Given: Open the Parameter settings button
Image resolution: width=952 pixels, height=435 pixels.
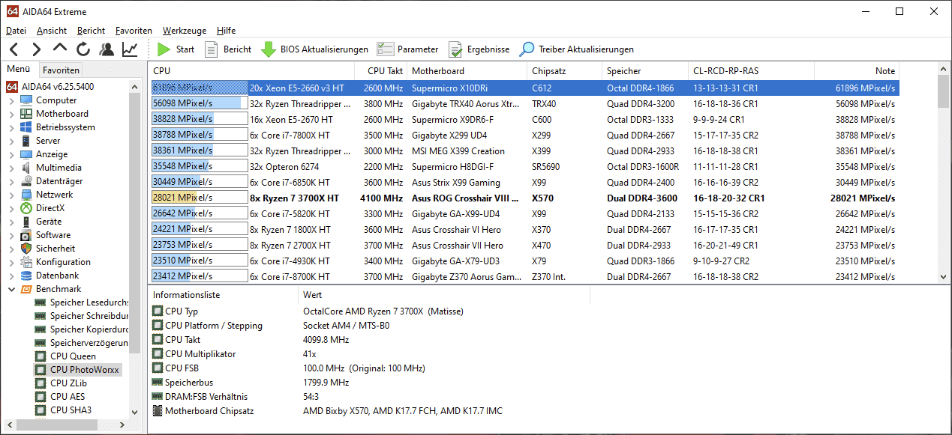Looking at the screenshot, I should (x=407, y=49).
